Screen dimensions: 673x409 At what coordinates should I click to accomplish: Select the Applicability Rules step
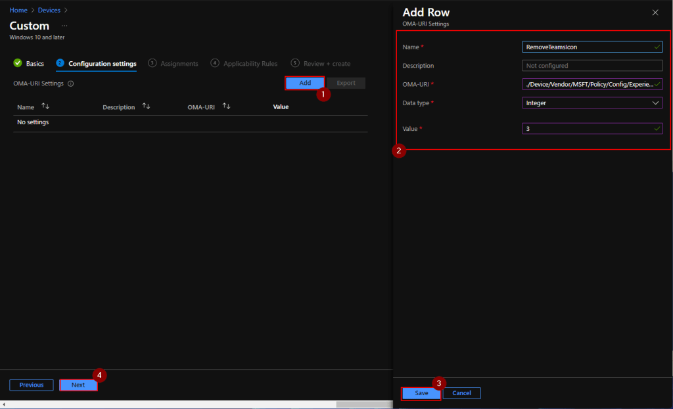coord(250,64)
